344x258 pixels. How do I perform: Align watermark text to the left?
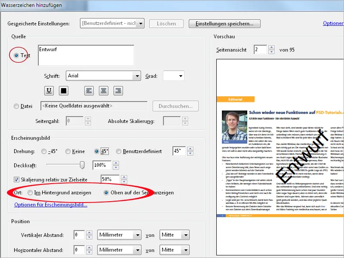tap(89, 91)
